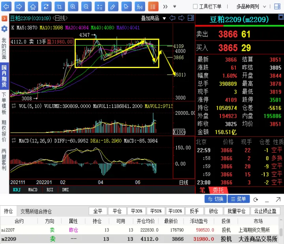284x244 pixels.
Task: Click chart next contract arrow icon
Action: (181, 18)
